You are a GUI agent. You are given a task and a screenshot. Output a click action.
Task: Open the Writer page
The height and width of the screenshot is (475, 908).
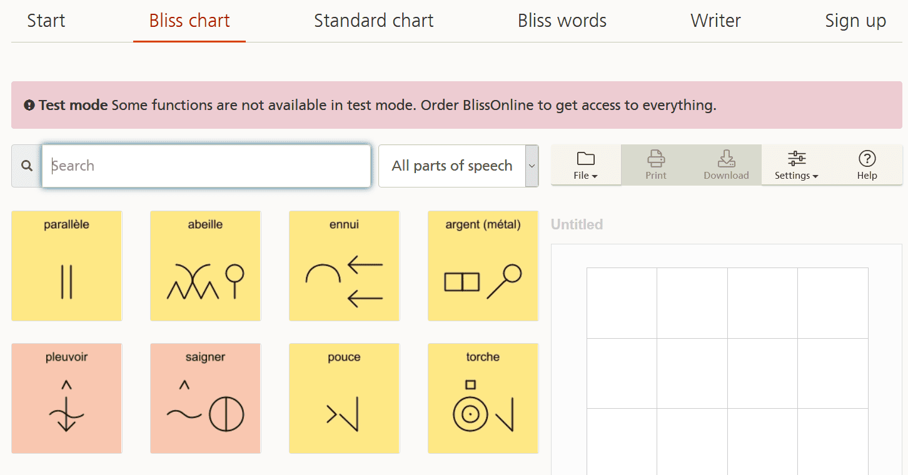click(x=715, y=21)
